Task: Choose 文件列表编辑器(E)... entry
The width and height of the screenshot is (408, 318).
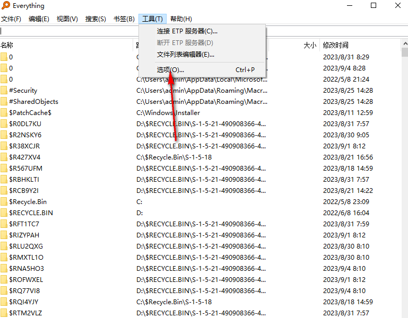Action: [202, 55]
